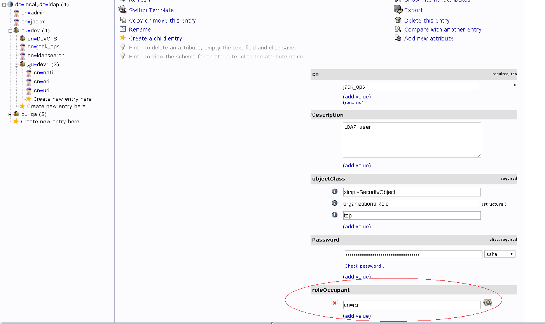Click the description attribute name header
545x324 pixels.
click(x=328, y=115)
